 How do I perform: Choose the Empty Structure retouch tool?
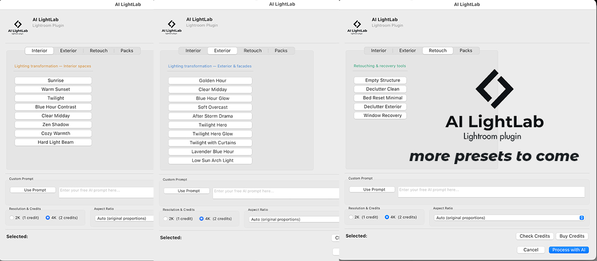point(380,80)
